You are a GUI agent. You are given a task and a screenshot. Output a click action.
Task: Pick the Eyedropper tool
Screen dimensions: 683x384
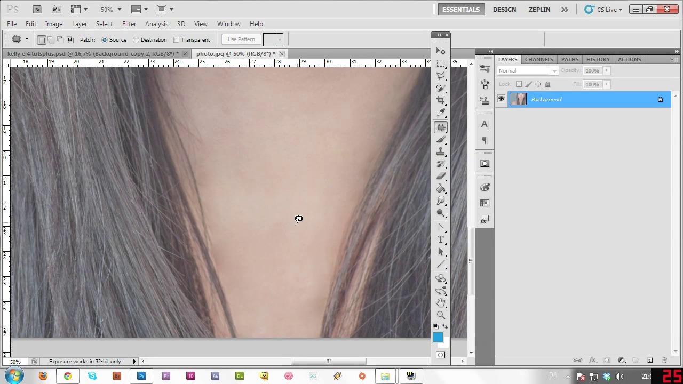coord(441,113)
